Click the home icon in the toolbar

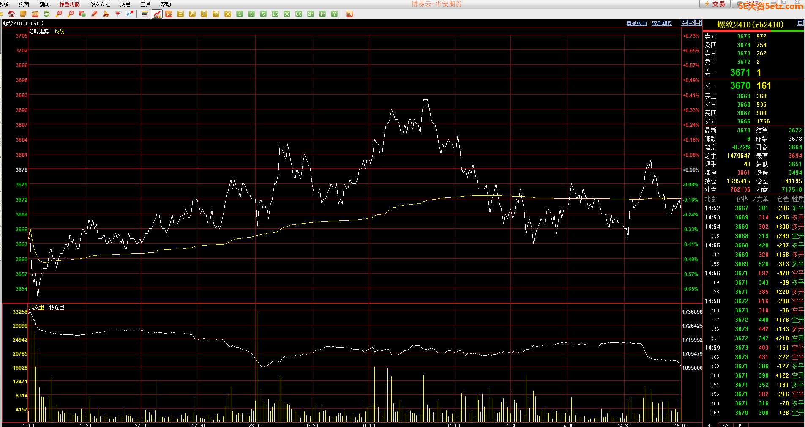click(11, 14)
